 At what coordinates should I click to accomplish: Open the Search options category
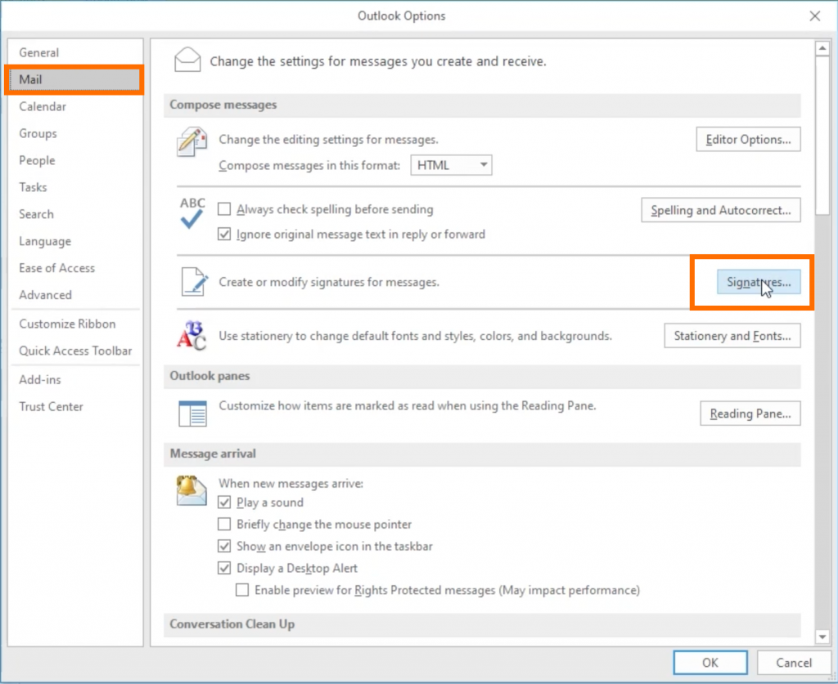(x=75, y=214)
